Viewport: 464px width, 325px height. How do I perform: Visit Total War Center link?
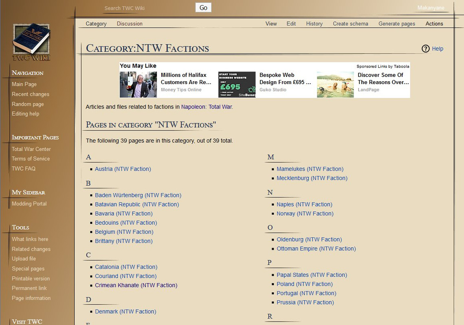[x=31, y=149]
